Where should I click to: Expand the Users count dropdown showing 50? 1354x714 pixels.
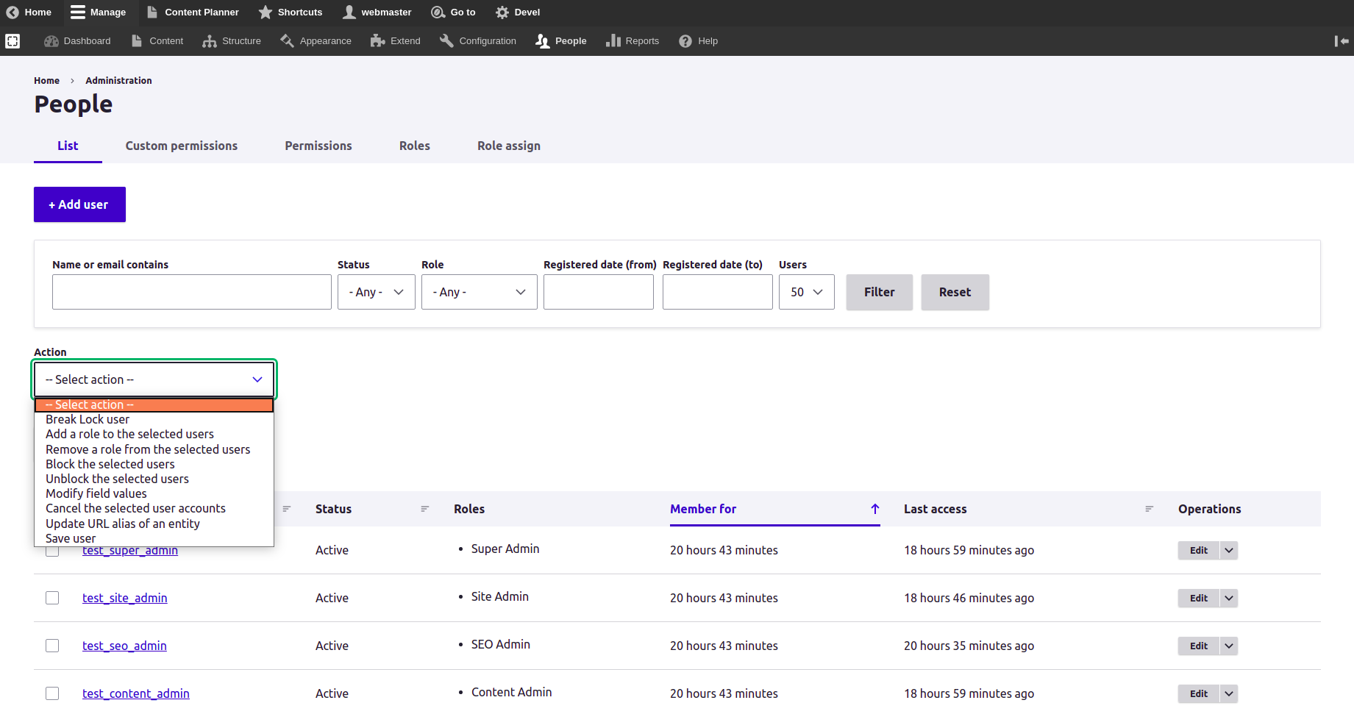coord(806,292)
